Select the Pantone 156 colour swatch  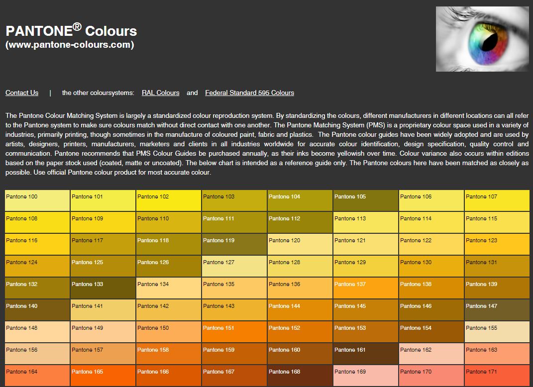click(x=37, y=354)
